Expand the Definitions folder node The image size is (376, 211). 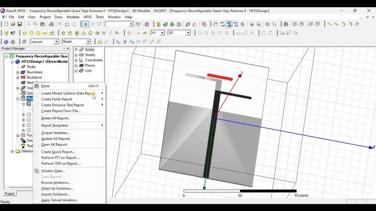[x=12, y=151]
